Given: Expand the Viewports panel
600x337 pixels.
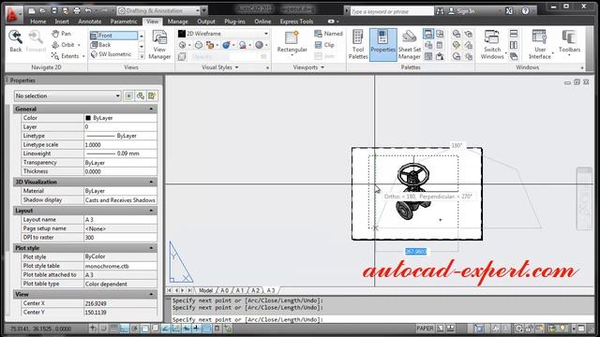Looking at the screenshot, I should tap(308, 67).
